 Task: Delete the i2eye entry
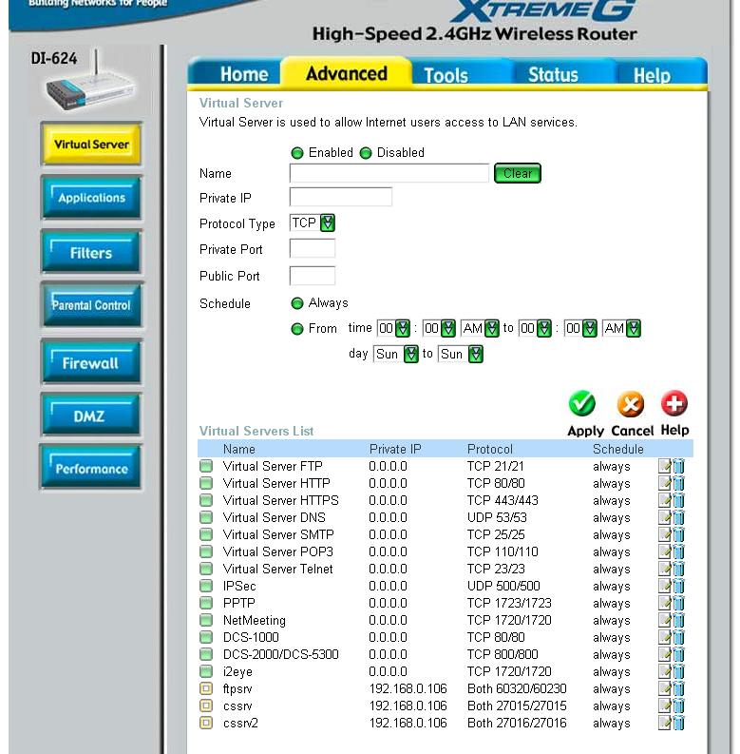(x=678, y=671)
